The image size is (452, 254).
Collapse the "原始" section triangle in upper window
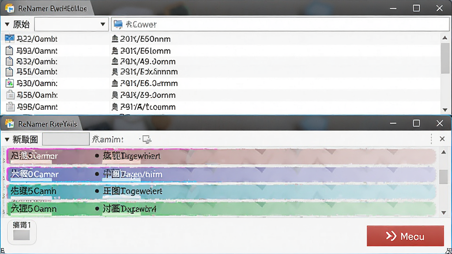[7, 25]
